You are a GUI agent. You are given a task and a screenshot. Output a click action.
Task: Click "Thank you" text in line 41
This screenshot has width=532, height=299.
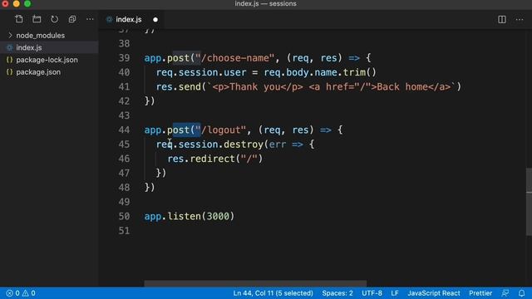(255, 86)
